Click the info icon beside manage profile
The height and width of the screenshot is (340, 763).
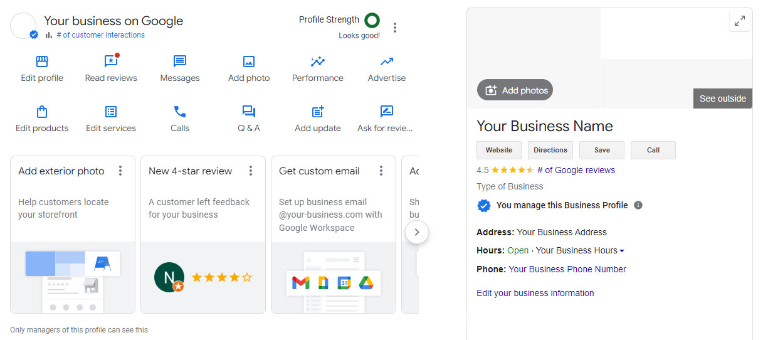coord(638,205)
